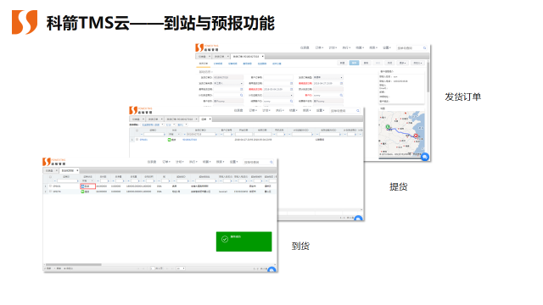Tick the select-all checkbox in the 到货 table header

coord(51,177)
